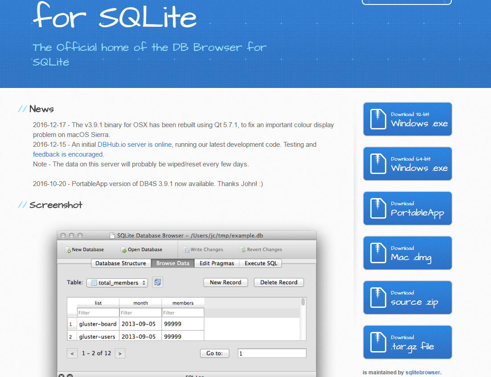This screenshot has height=377, width=491.
Task: Open the Execute SQL tab
Action: coord(262,263)
